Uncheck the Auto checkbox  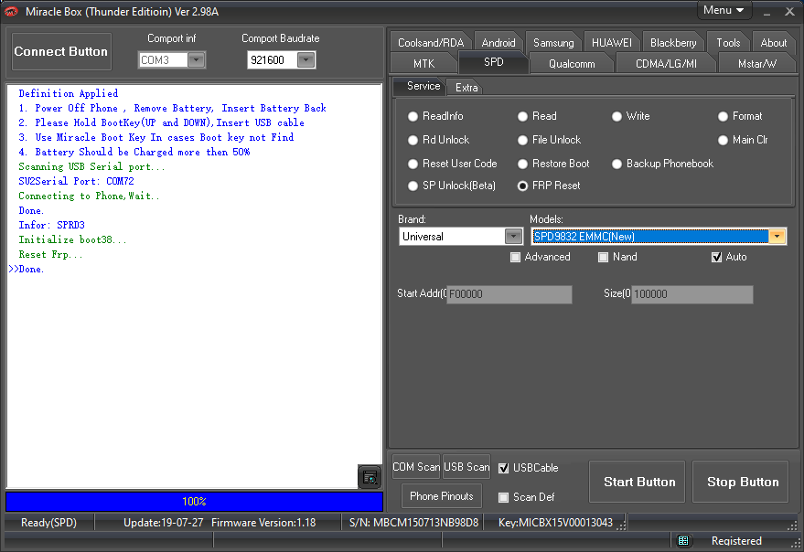click(x=717, y=258)
